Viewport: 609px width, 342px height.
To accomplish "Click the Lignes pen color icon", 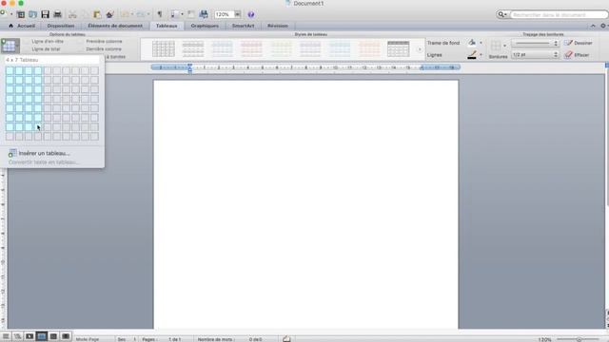I will point(472,55).
